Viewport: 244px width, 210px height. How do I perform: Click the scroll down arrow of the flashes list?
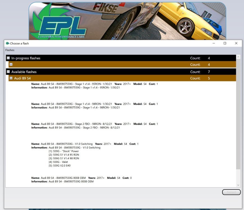(238, 185)
